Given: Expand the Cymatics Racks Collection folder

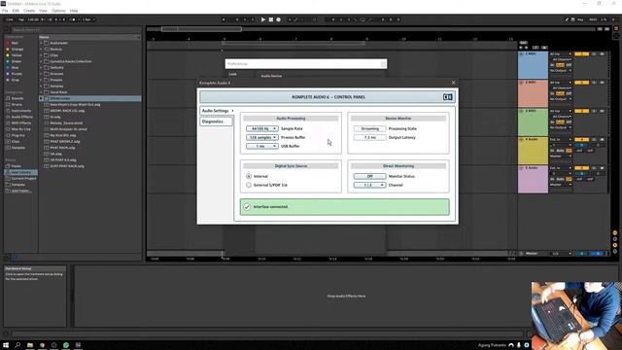Looking at the screenshot, I should point(41,61).
